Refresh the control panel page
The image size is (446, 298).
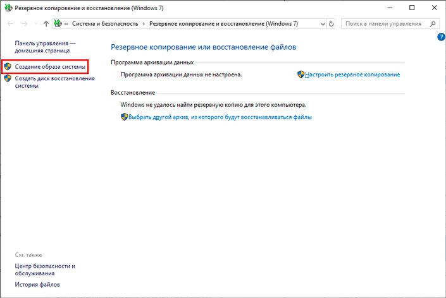(x=331, y=24)
